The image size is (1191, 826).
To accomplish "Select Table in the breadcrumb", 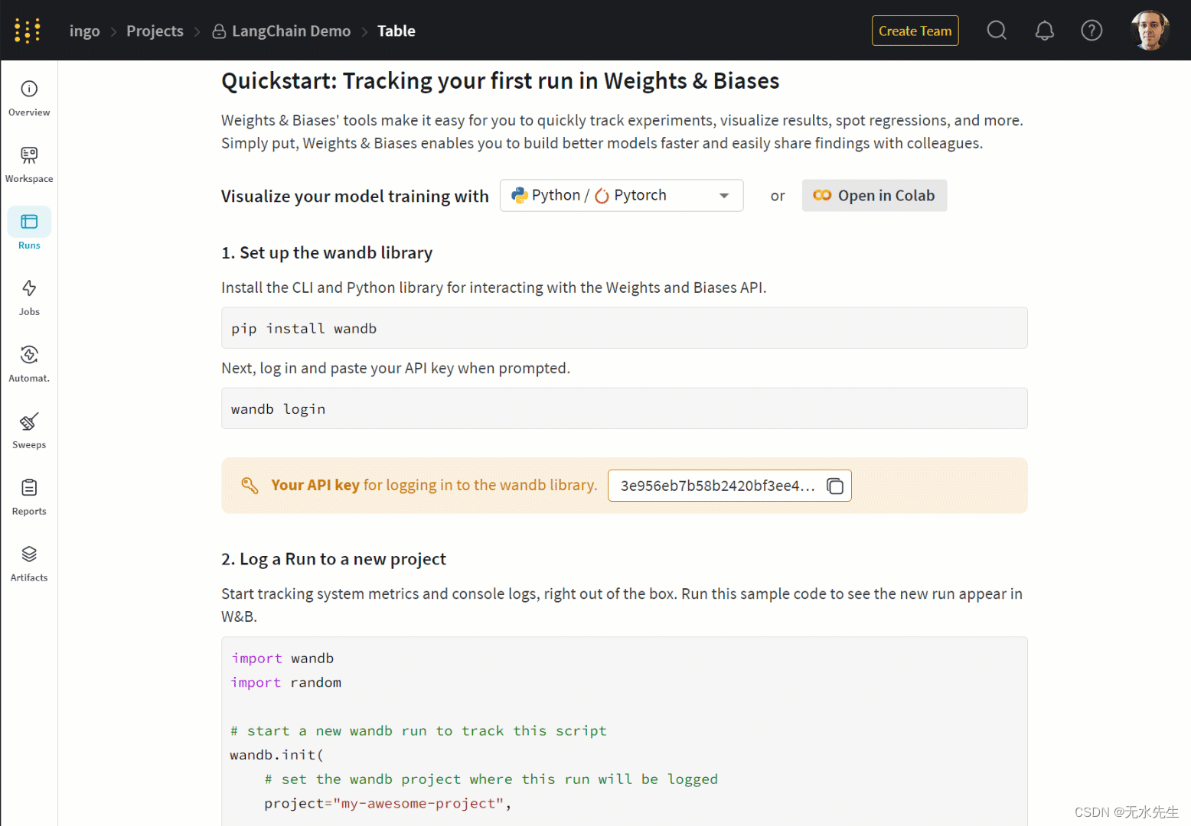I will [396, 31].
